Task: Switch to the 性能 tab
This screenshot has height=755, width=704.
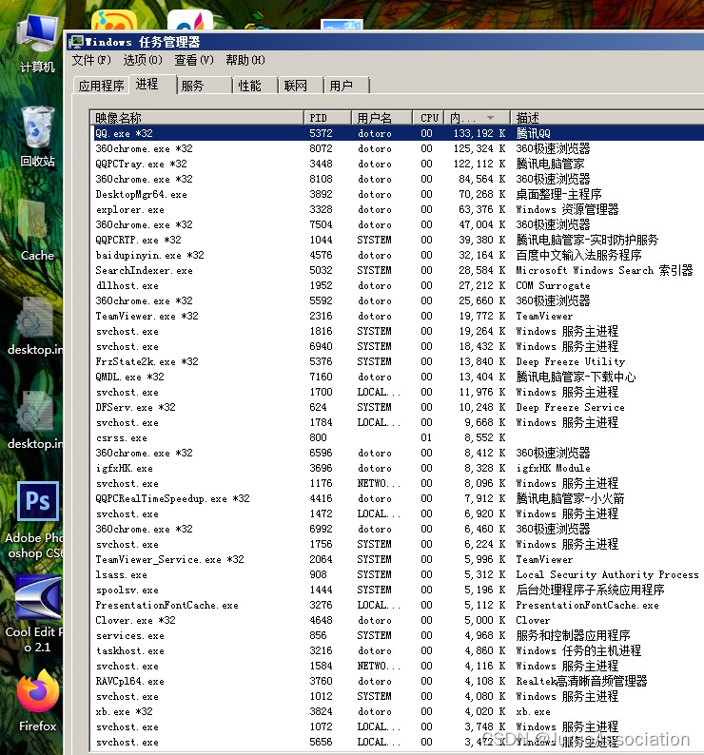Action: point(255,86)
